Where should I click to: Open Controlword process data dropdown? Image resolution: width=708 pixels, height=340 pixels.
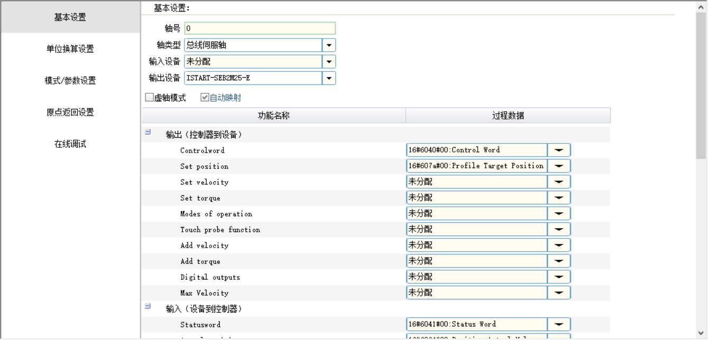(558, 150)
